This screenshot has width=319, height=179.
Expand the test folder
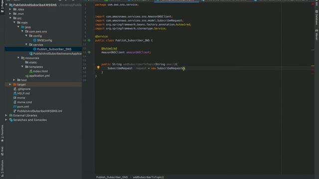coord(14,80)
